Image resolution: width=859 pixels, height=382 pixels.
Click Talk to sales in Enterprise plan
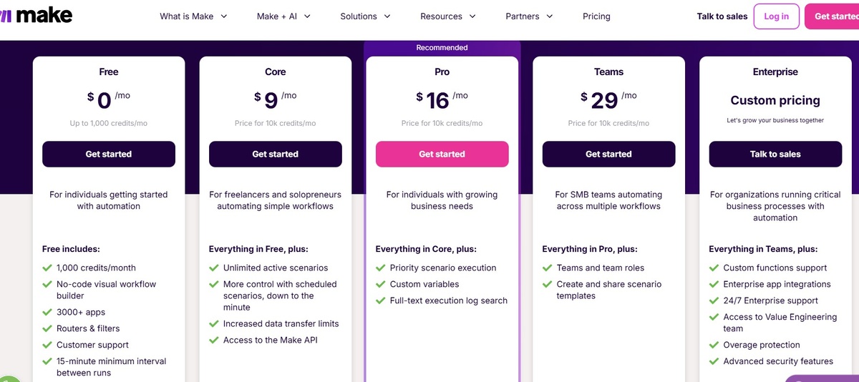pos(775,154)
